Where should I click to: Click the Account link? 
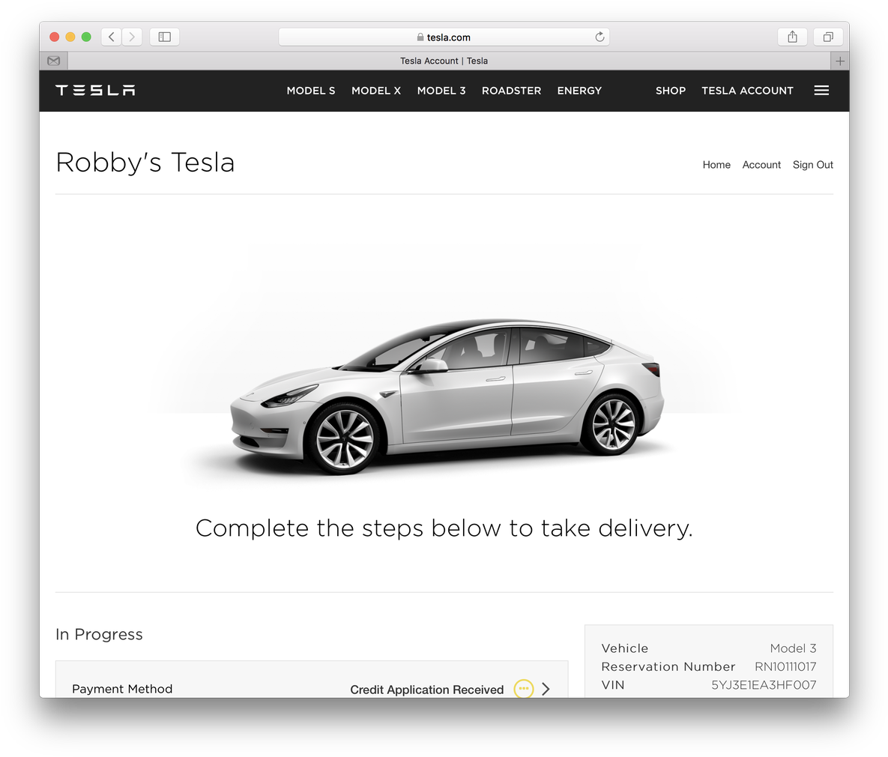[x=761, y=165]
